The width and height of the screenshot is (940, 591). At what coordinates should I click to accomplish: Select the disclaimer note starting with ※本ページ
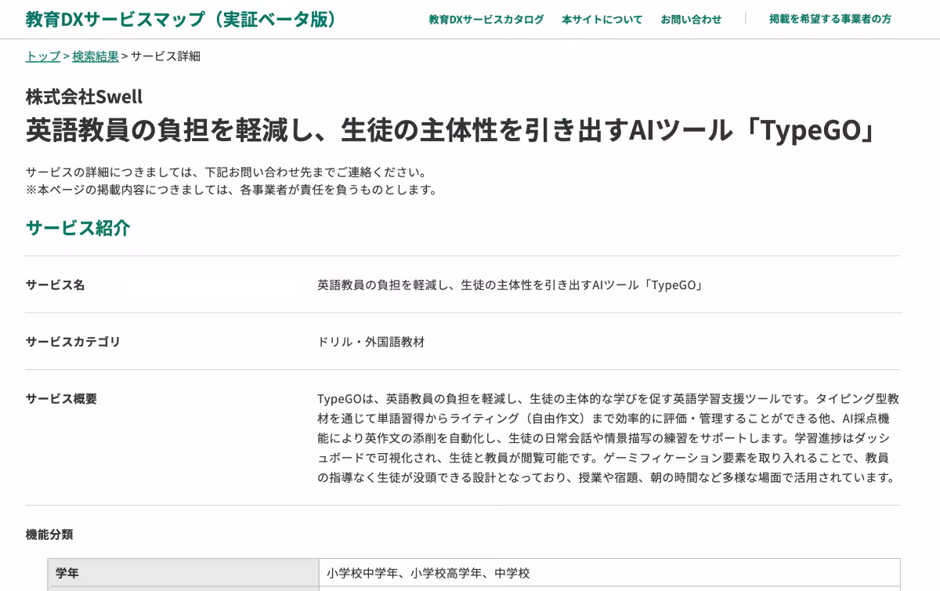[x=230, y=188]
